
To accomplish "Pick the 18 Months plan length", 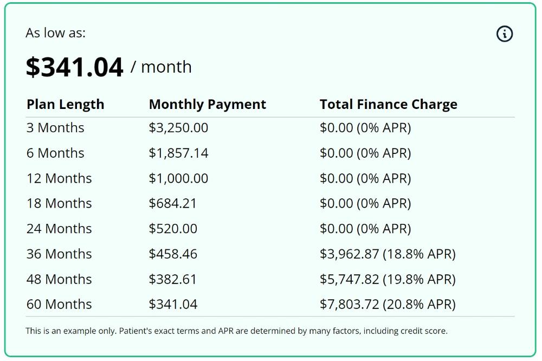I will click(59, 203).
